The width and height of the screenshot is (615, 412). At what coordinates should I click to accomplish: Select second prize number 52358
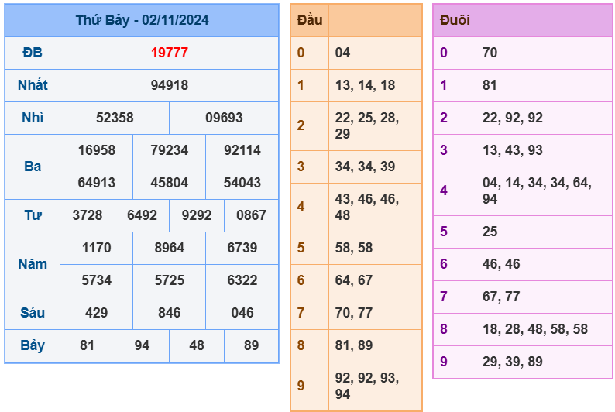coord(115,118)
